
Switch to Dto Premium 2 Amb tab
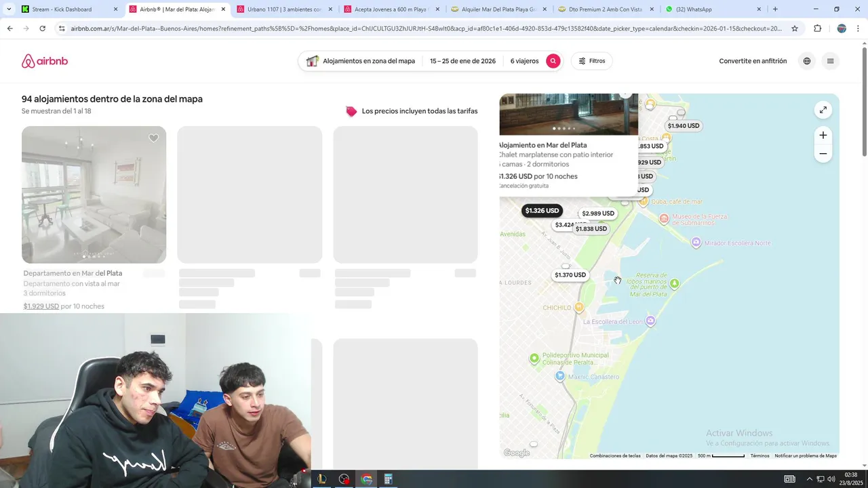tap(605, 9)
